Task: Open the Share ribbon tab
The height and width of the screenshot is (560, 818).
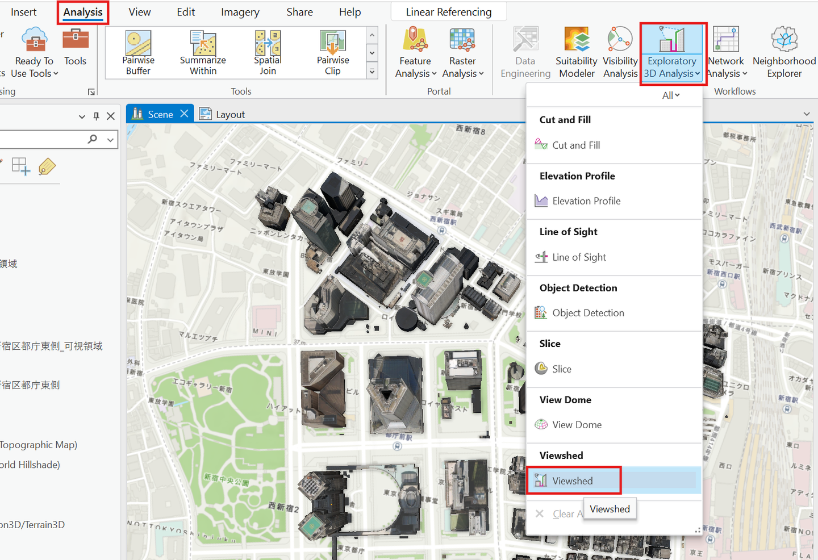Action: click(300, 12)
